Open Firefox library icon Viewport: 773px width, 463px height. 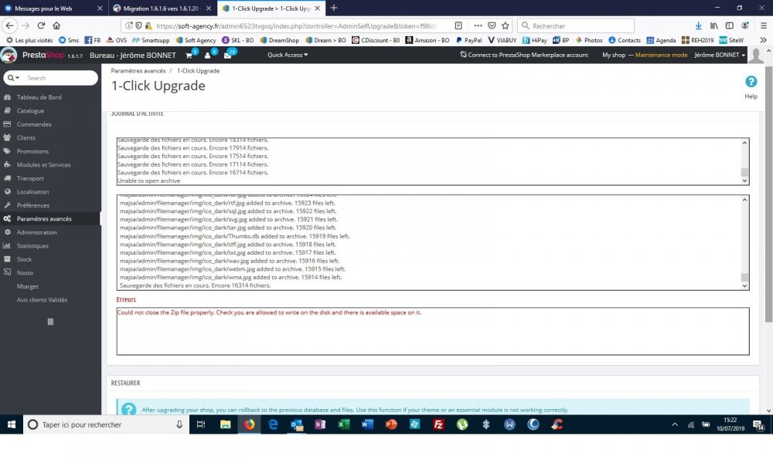(713, 25)
